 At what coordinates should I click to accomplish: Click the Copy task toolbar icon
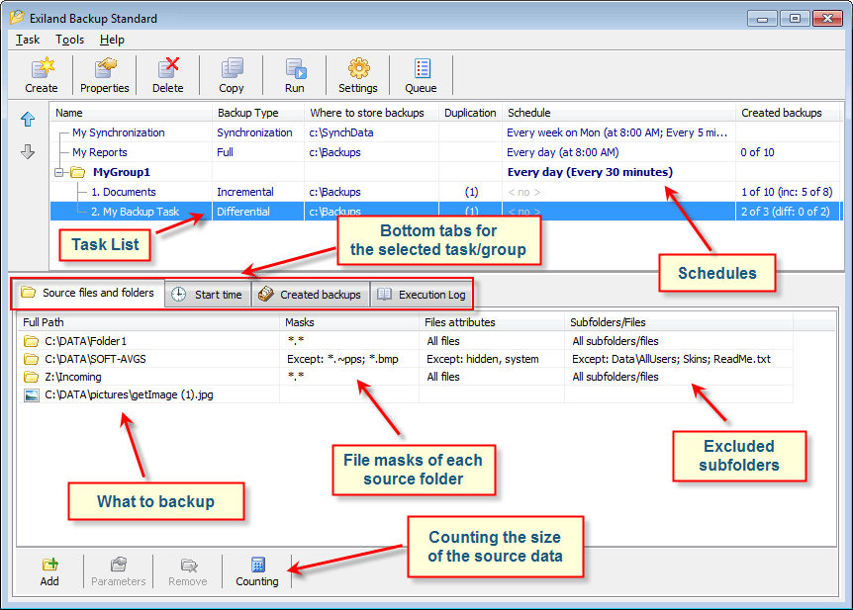tap(232, 68)
